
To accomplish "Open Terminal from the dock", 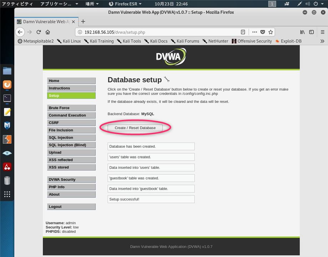I will (7, 98).
